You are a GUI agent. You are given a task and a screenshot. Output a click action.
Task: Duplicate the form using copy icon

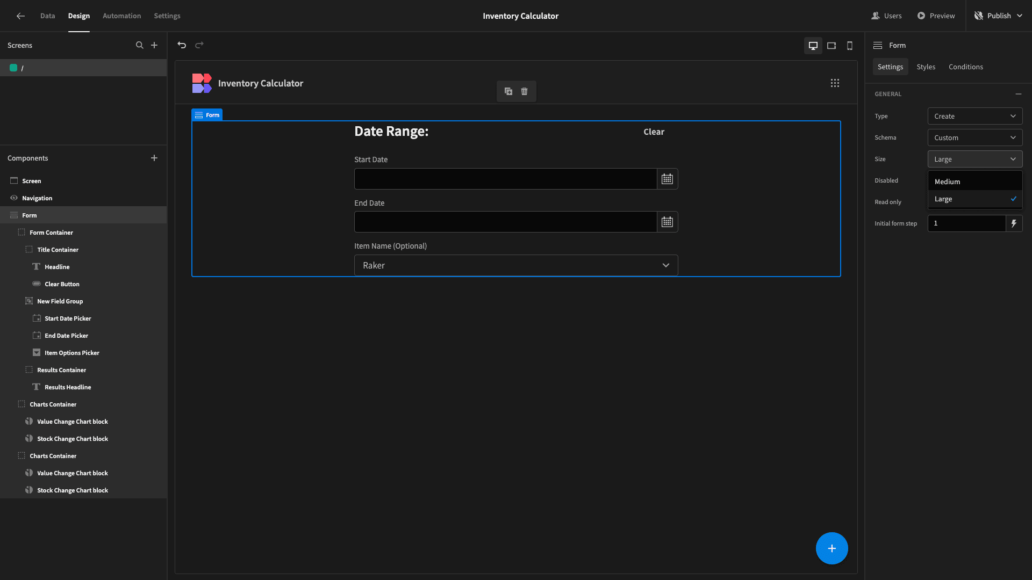click(508, 91)
